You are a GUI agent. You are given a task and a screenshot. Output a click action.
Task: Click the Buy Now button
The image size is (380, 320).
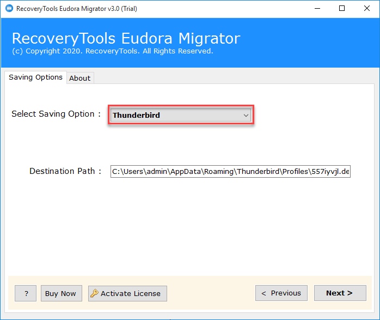click(x=62, y=293)
